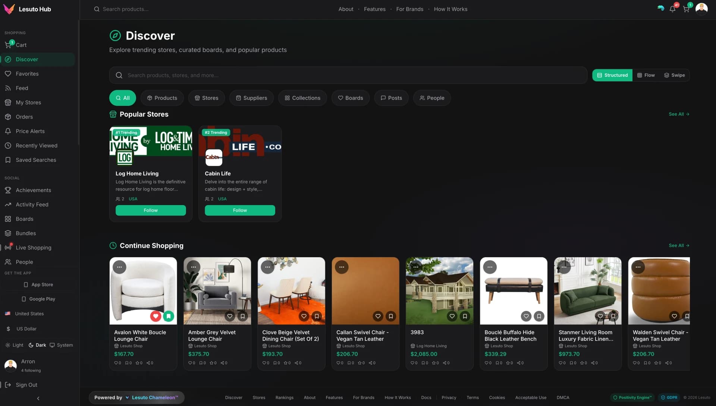The width and height of the screenshot is (716, 406).
Task: Open Cart in the sidebar
Action: pyautogui.click(x=37, y=45)
